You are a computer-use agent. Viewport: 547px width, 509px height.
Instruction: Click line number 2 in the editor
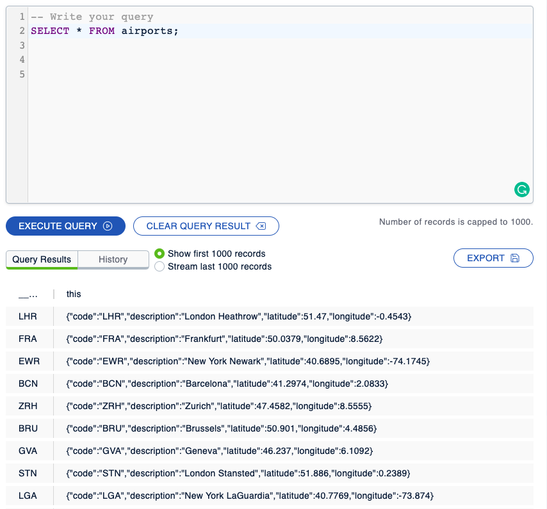coord(22,30)
